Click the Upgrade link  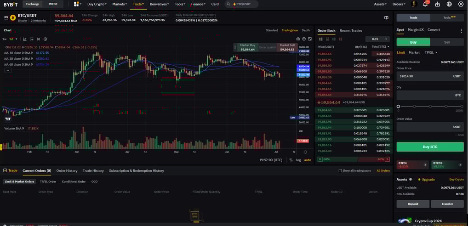(426, 180)
